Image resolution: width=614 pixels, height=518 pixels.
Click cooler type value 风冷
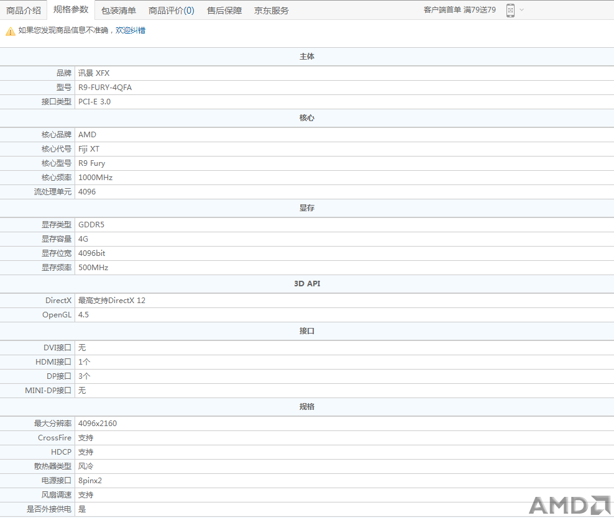[86, 466]
